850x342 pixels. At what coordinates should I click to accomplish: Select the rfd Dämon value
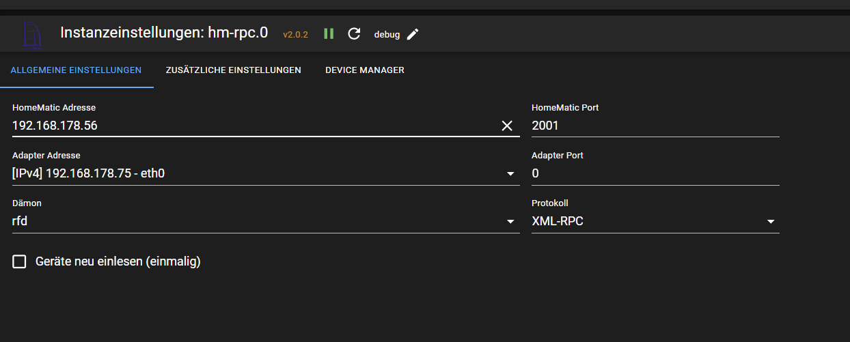point(21,222)
